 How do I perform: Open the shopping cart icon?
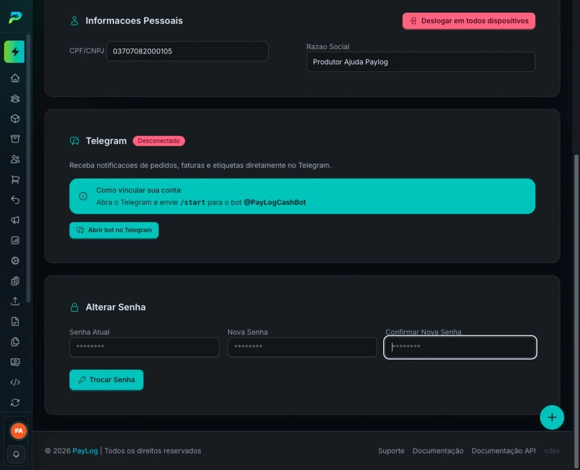pyautogui.click(x=15, y=179)
